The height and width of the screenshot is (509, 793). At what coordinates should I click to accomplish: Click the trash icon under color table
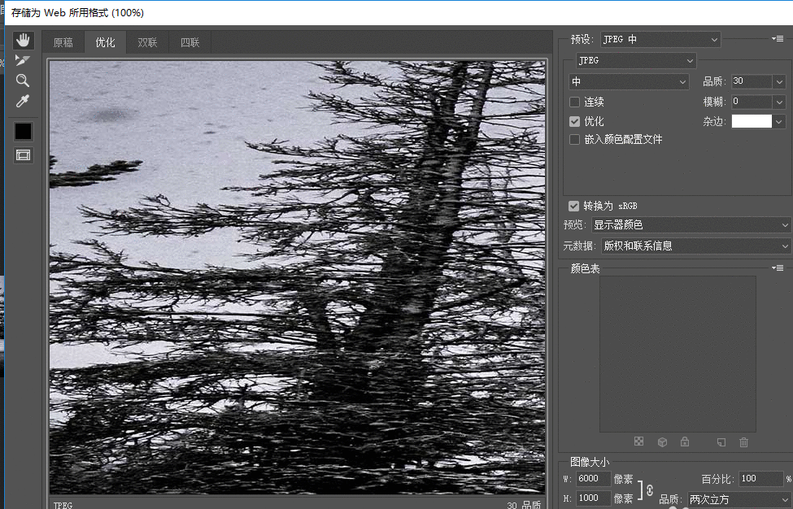(743, 442)
